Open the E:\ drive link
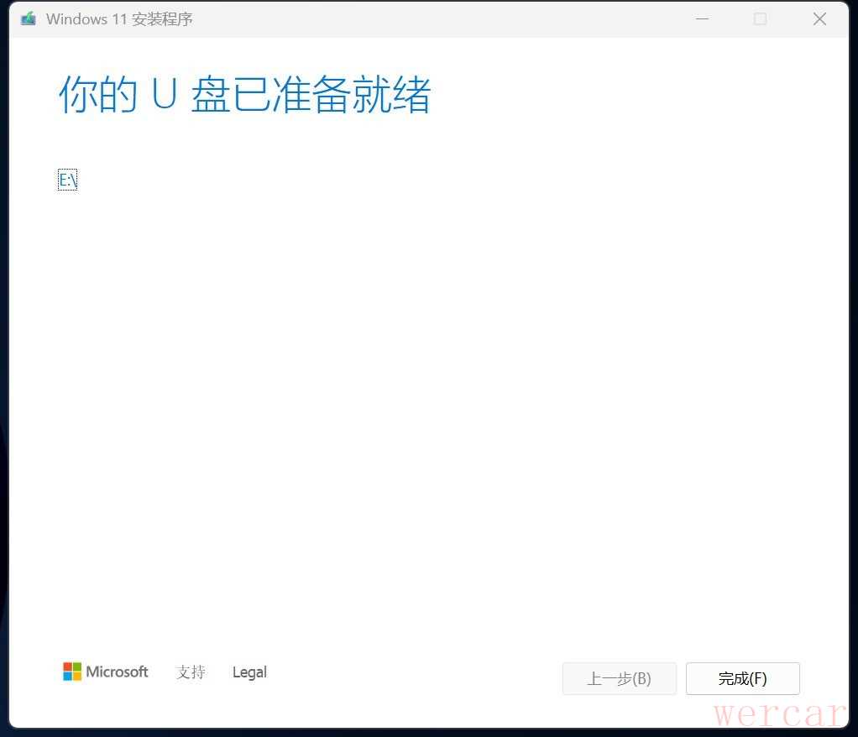This screenshot has width=858, height=737. pos(67,180)
